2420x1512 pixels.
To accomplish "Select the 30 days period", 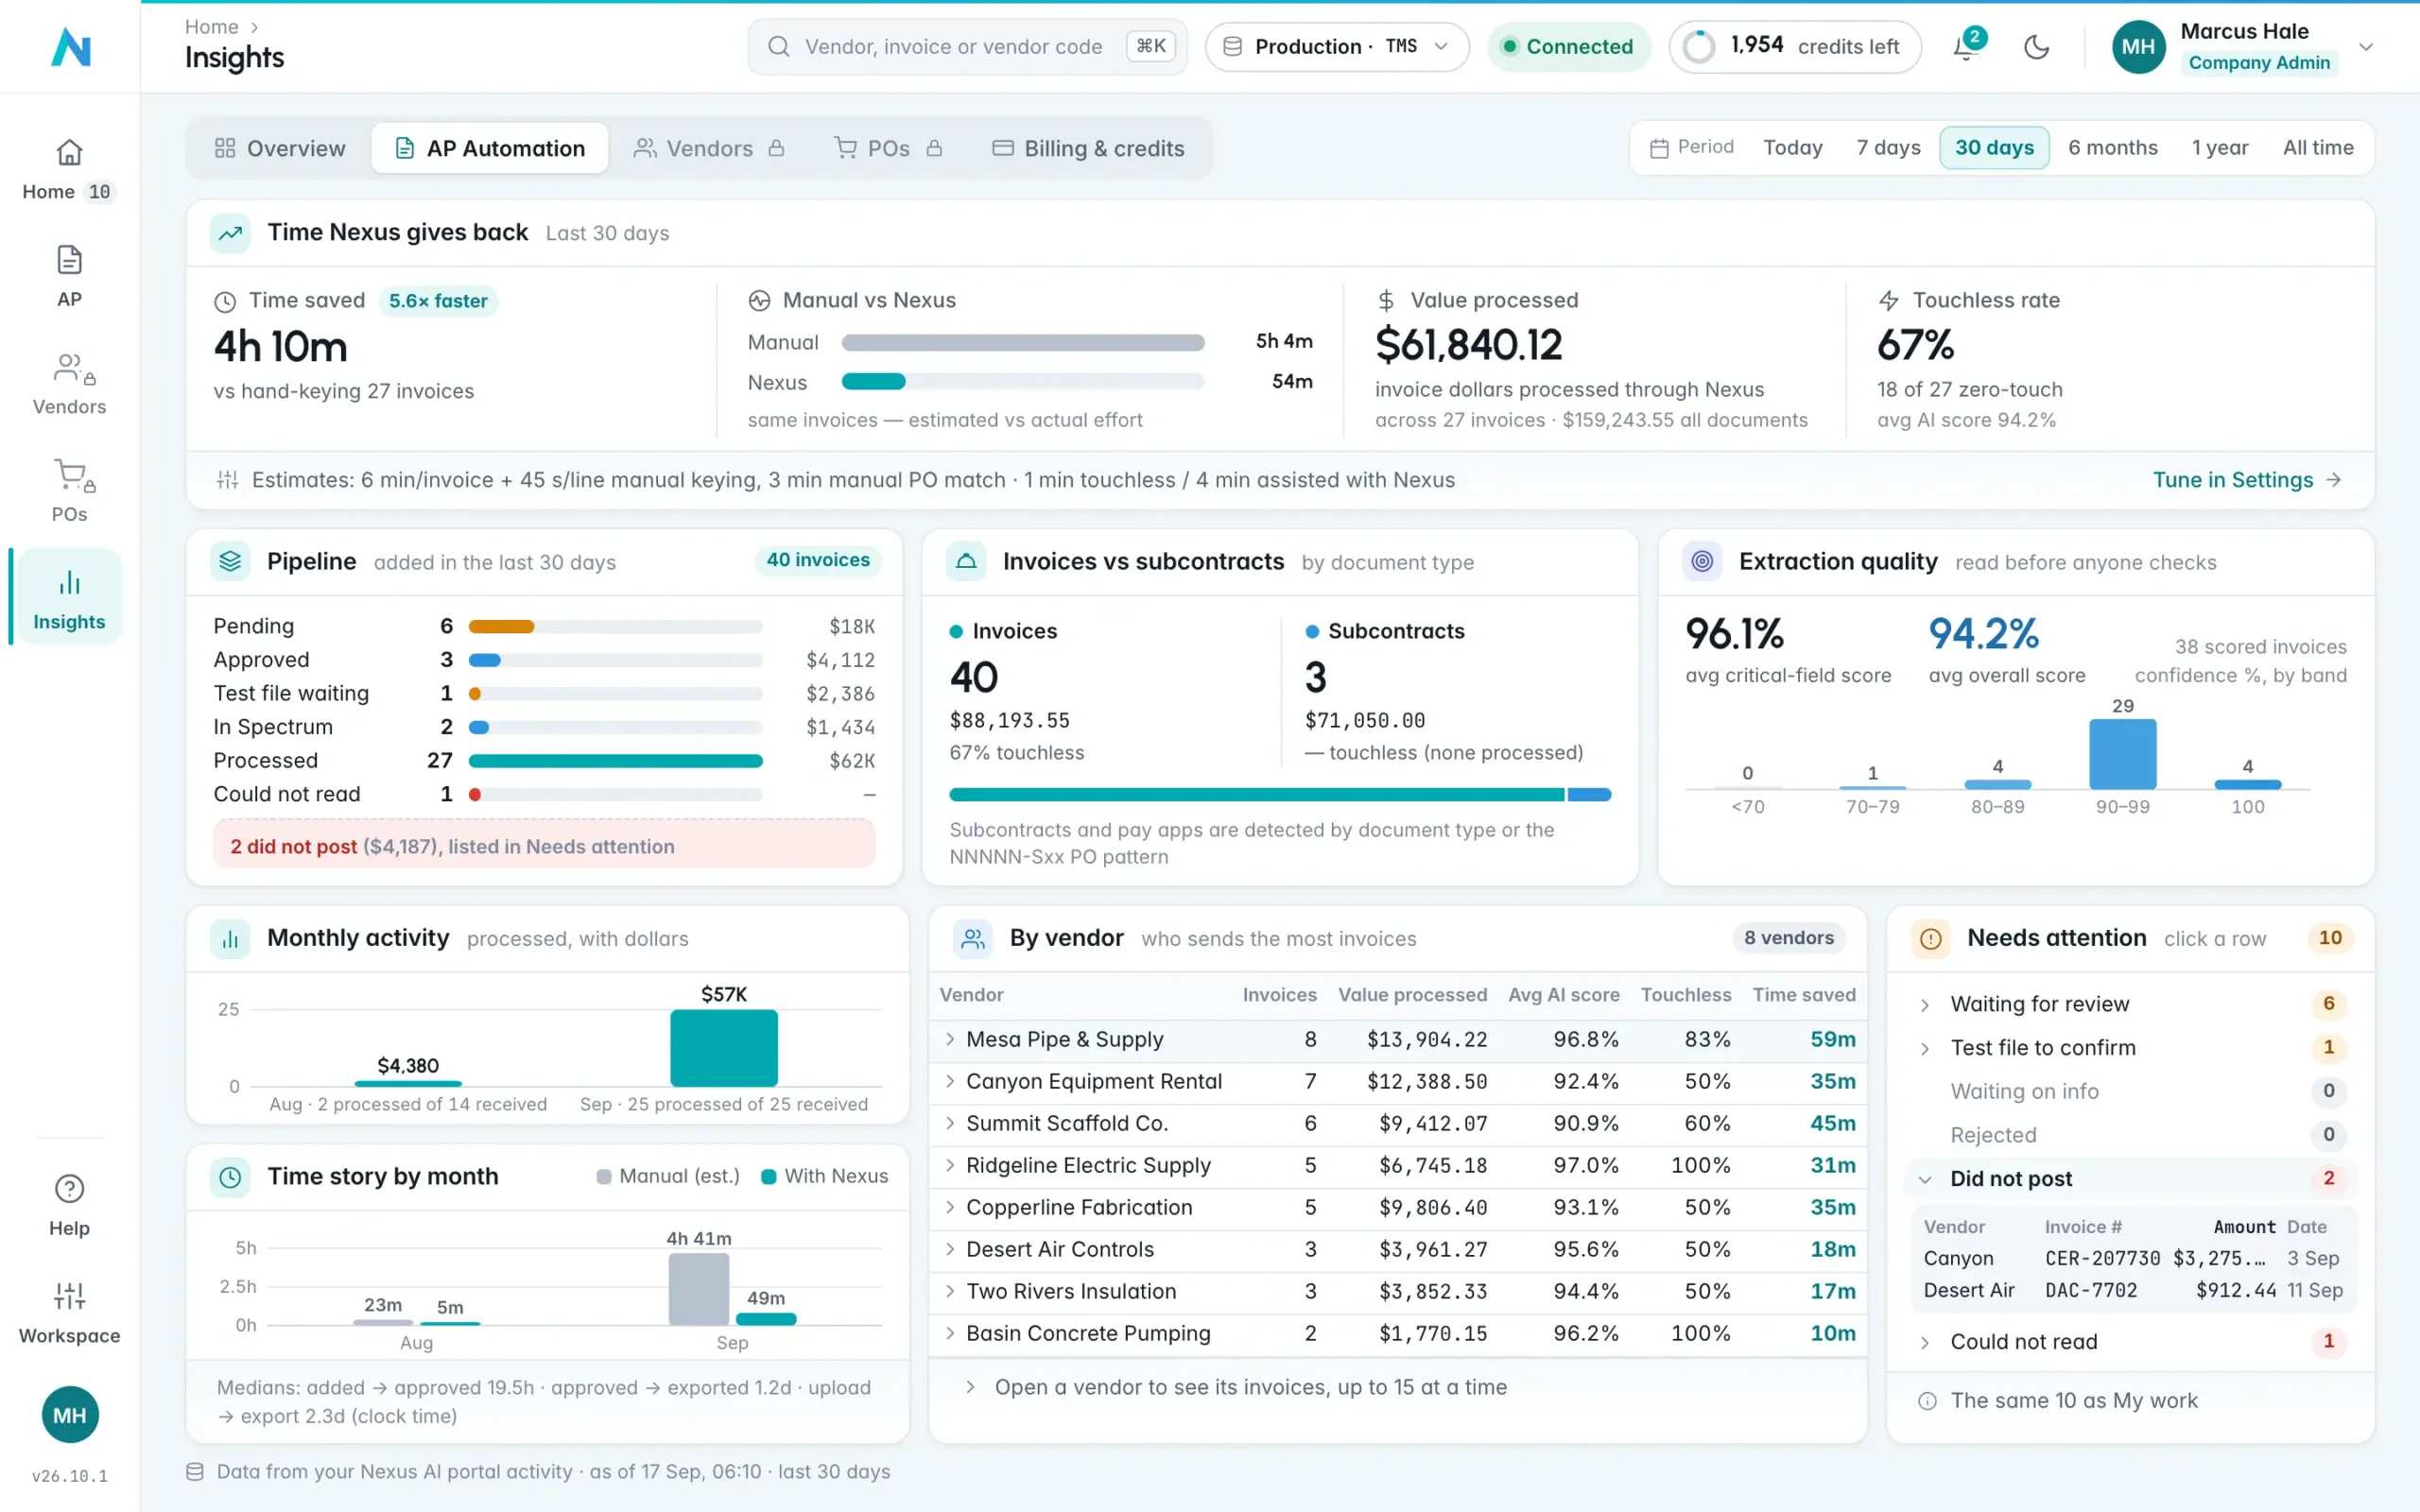I will [x=1994, y=148].
